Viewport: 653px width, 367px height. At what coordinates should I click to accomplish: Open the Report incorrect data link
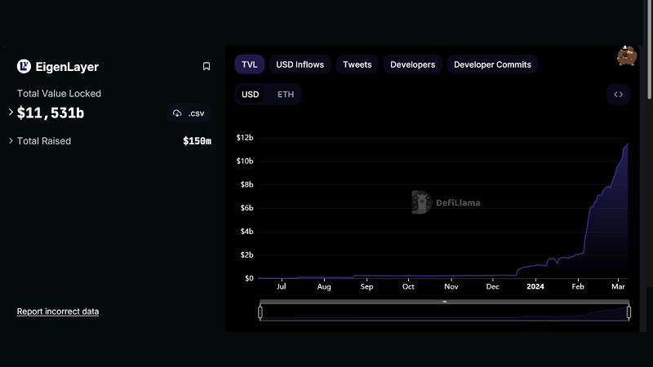[58, 312]
